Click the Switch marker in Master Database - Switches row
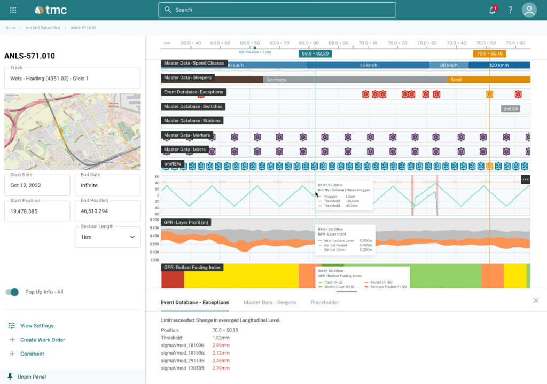 pos(511,108)
